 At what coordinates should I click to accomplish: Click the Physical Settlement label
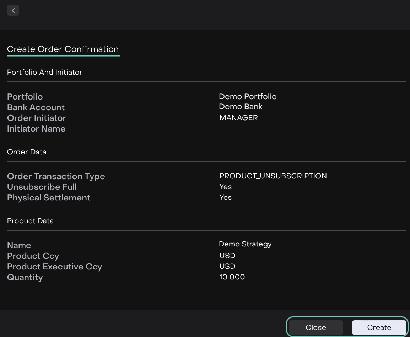tap(49, 198)
